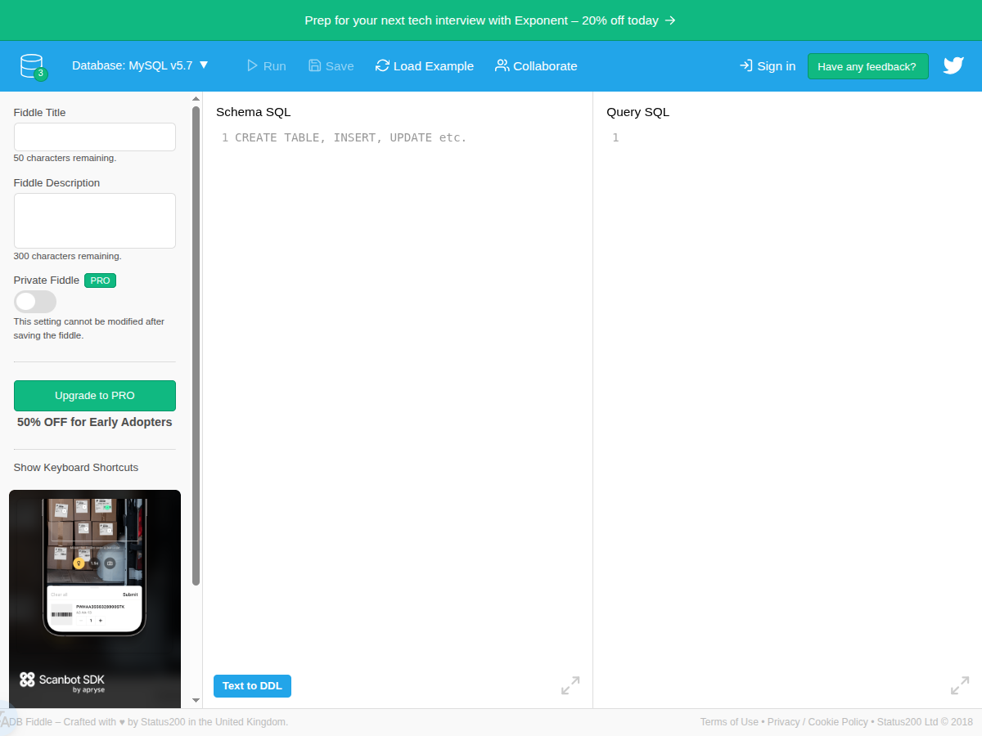Open the Exponent tech interview promo banner
982x736 pixels.
(490, 20)
